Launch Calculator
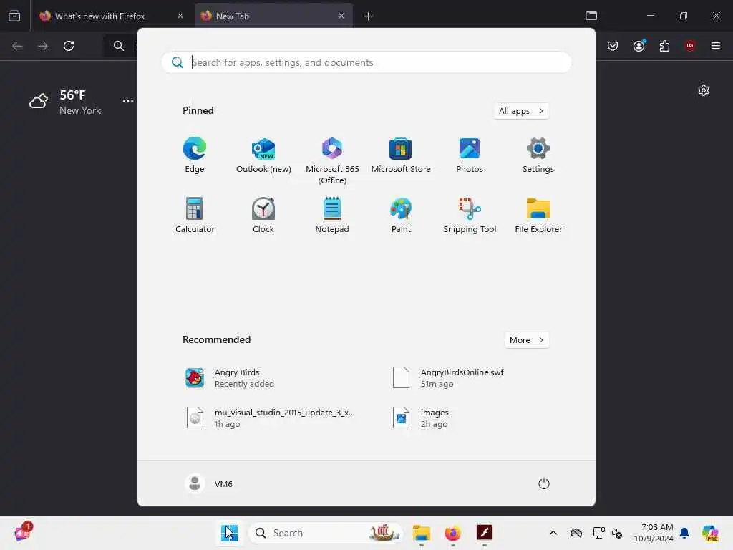The height and width of the screenshot is (550, 733). tap(195, 216)
